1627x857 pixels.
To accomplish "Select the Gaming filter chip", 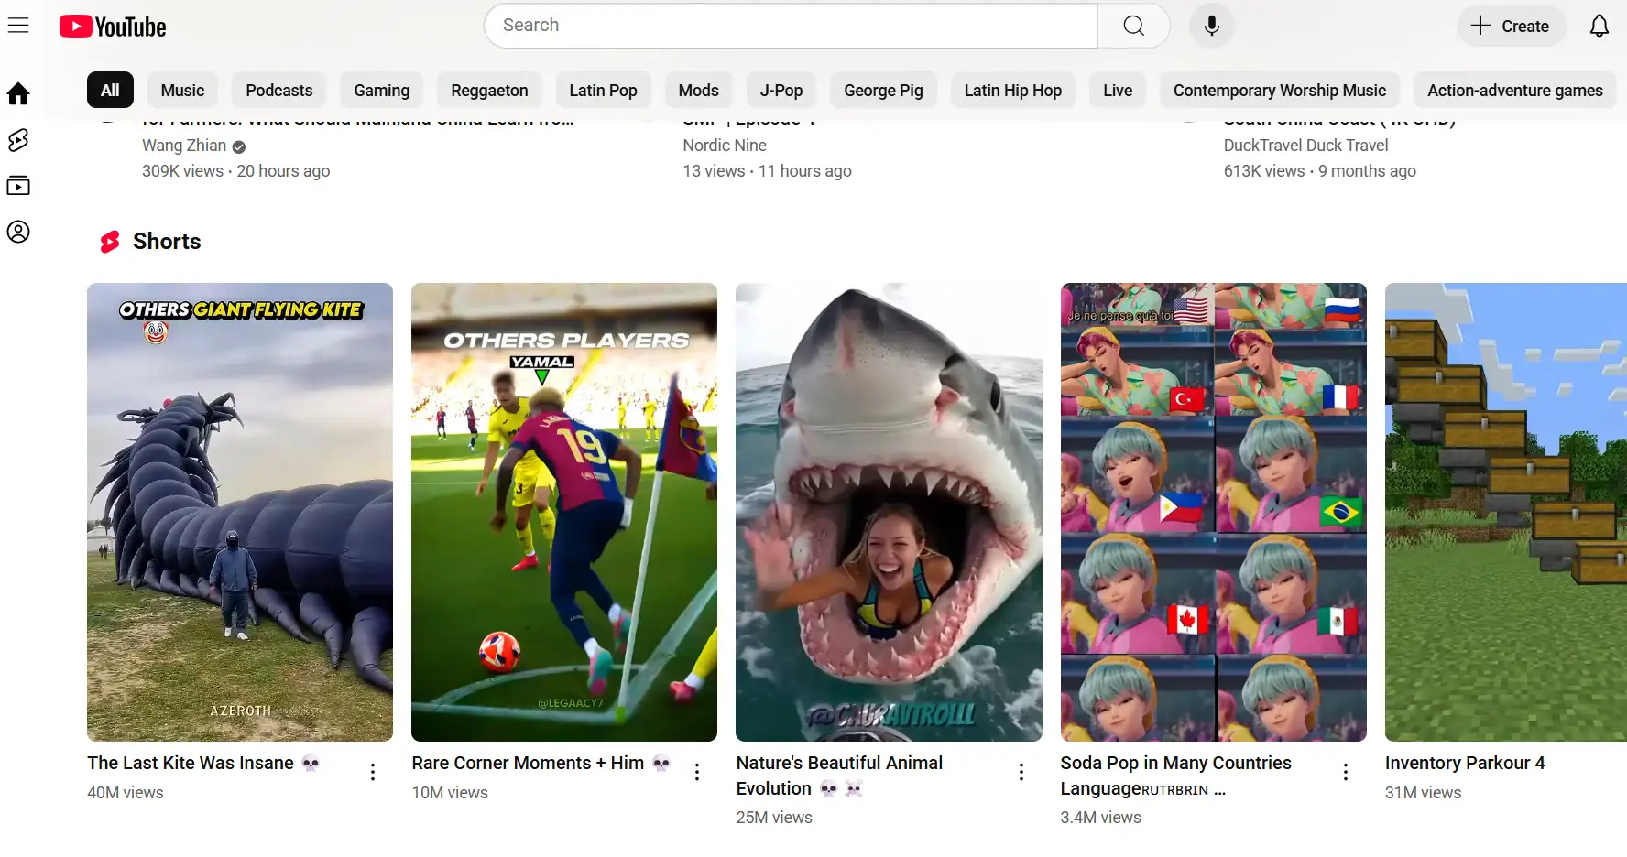I will coord(382,90).
